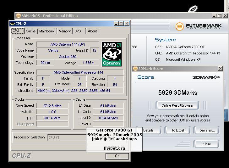Click the Multiplier value x 9.0
Image resolution: width=229 pixels, height=168 pixels.
(x=52, y=112)
